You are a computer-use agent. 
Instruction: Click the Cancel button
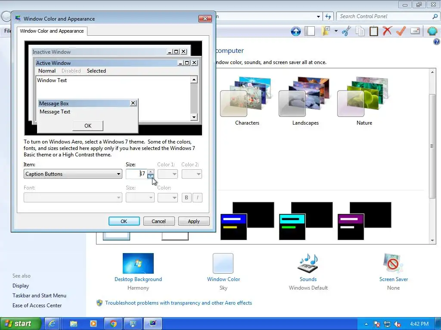(159, 221)
